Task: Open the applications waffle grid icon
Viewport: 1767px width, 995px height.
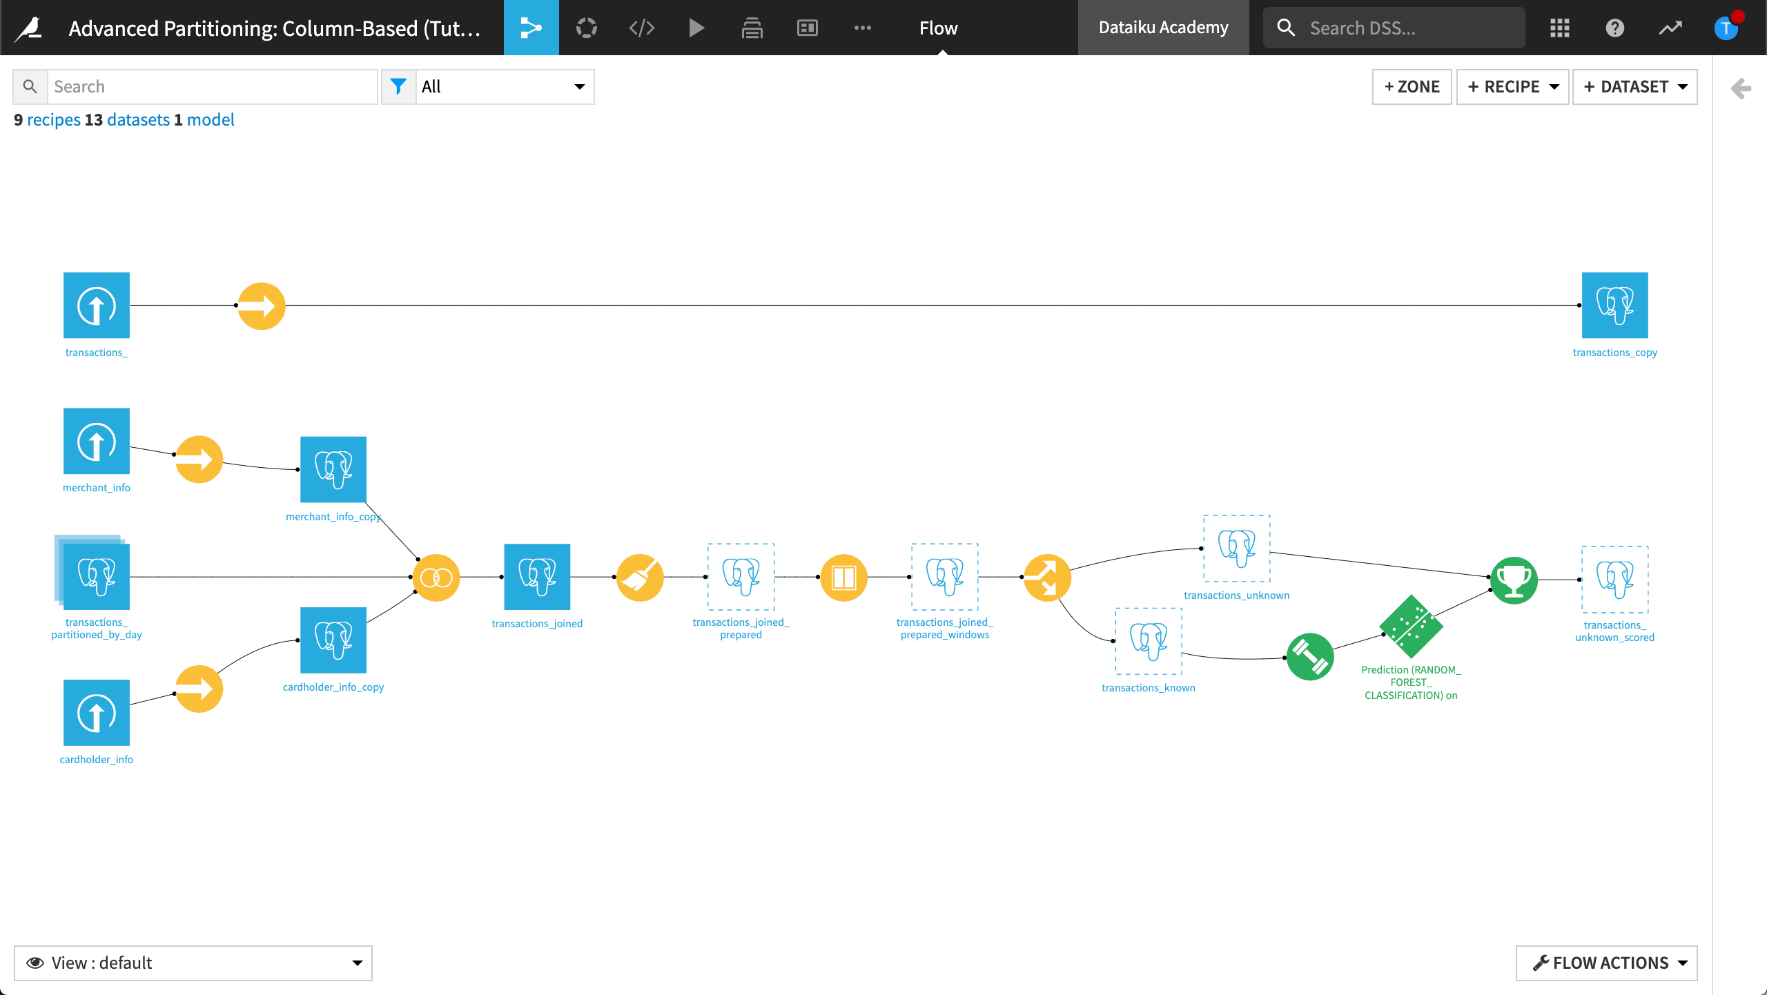Action: point(1560,28)
